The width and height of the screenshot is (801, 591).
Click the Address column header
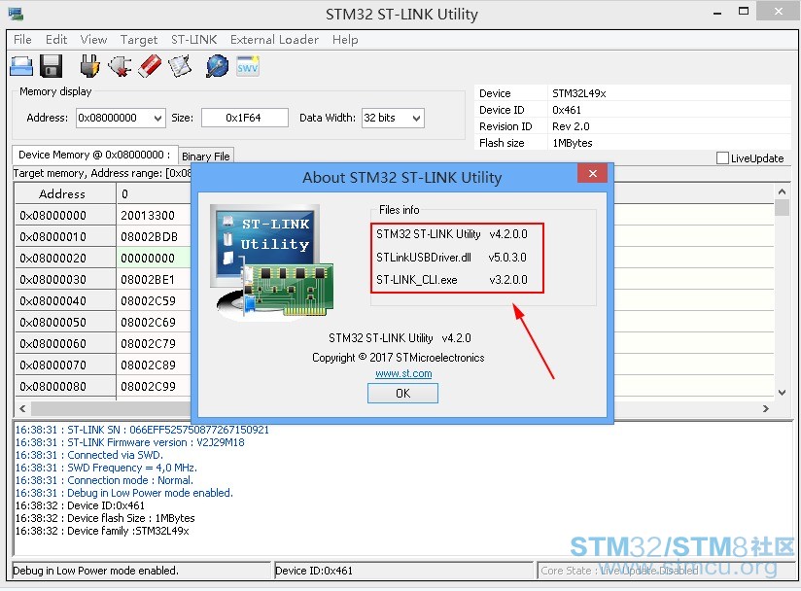(65, 194)
